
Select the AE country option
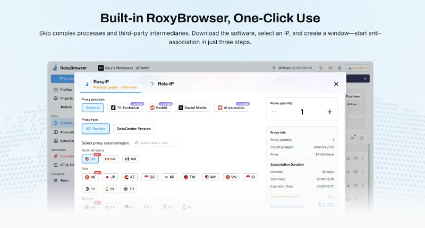[130, 177]
